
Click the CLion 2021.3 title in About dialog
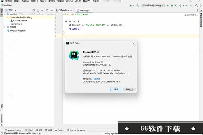click(91, 52)
